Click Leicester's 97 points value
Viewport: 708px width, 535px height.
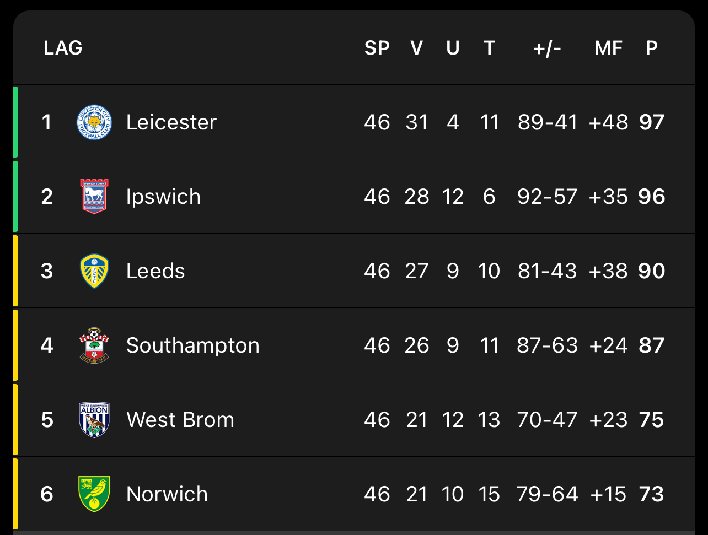coord(651,122)
